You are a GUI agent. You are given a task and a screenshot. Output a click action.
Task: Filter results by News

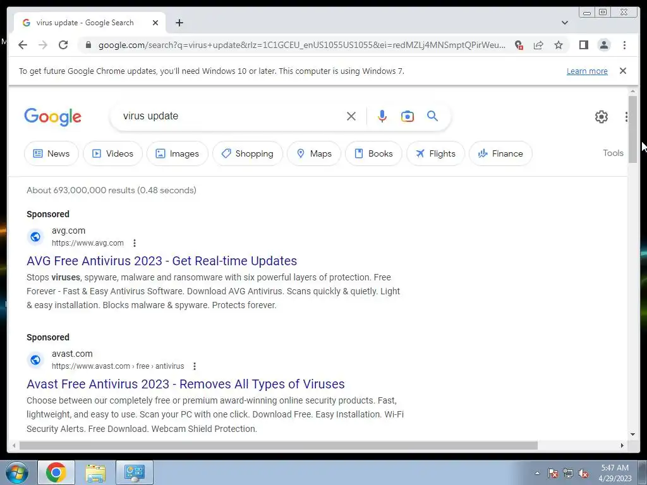pyautogui.click(x=51, y=153)
